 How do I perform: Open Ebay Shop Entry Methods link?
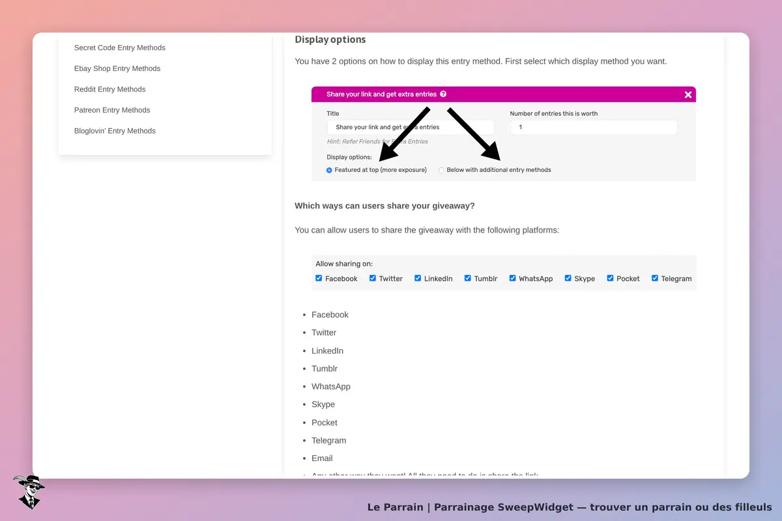[117, 68]
